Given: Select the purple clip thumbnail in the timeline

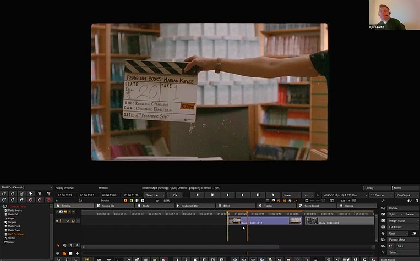Looking at the screenshot, I should 234,221.
